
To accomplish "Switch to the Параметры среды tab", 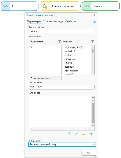I will coord(53,21).
